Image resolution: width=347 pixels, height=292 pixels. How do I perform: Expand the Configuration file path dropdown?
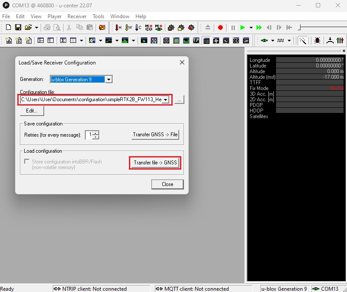(x=165, y=100)
